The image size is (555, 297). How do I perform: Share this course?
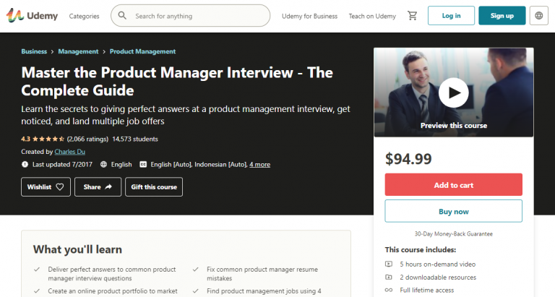(x=97, y=186)
